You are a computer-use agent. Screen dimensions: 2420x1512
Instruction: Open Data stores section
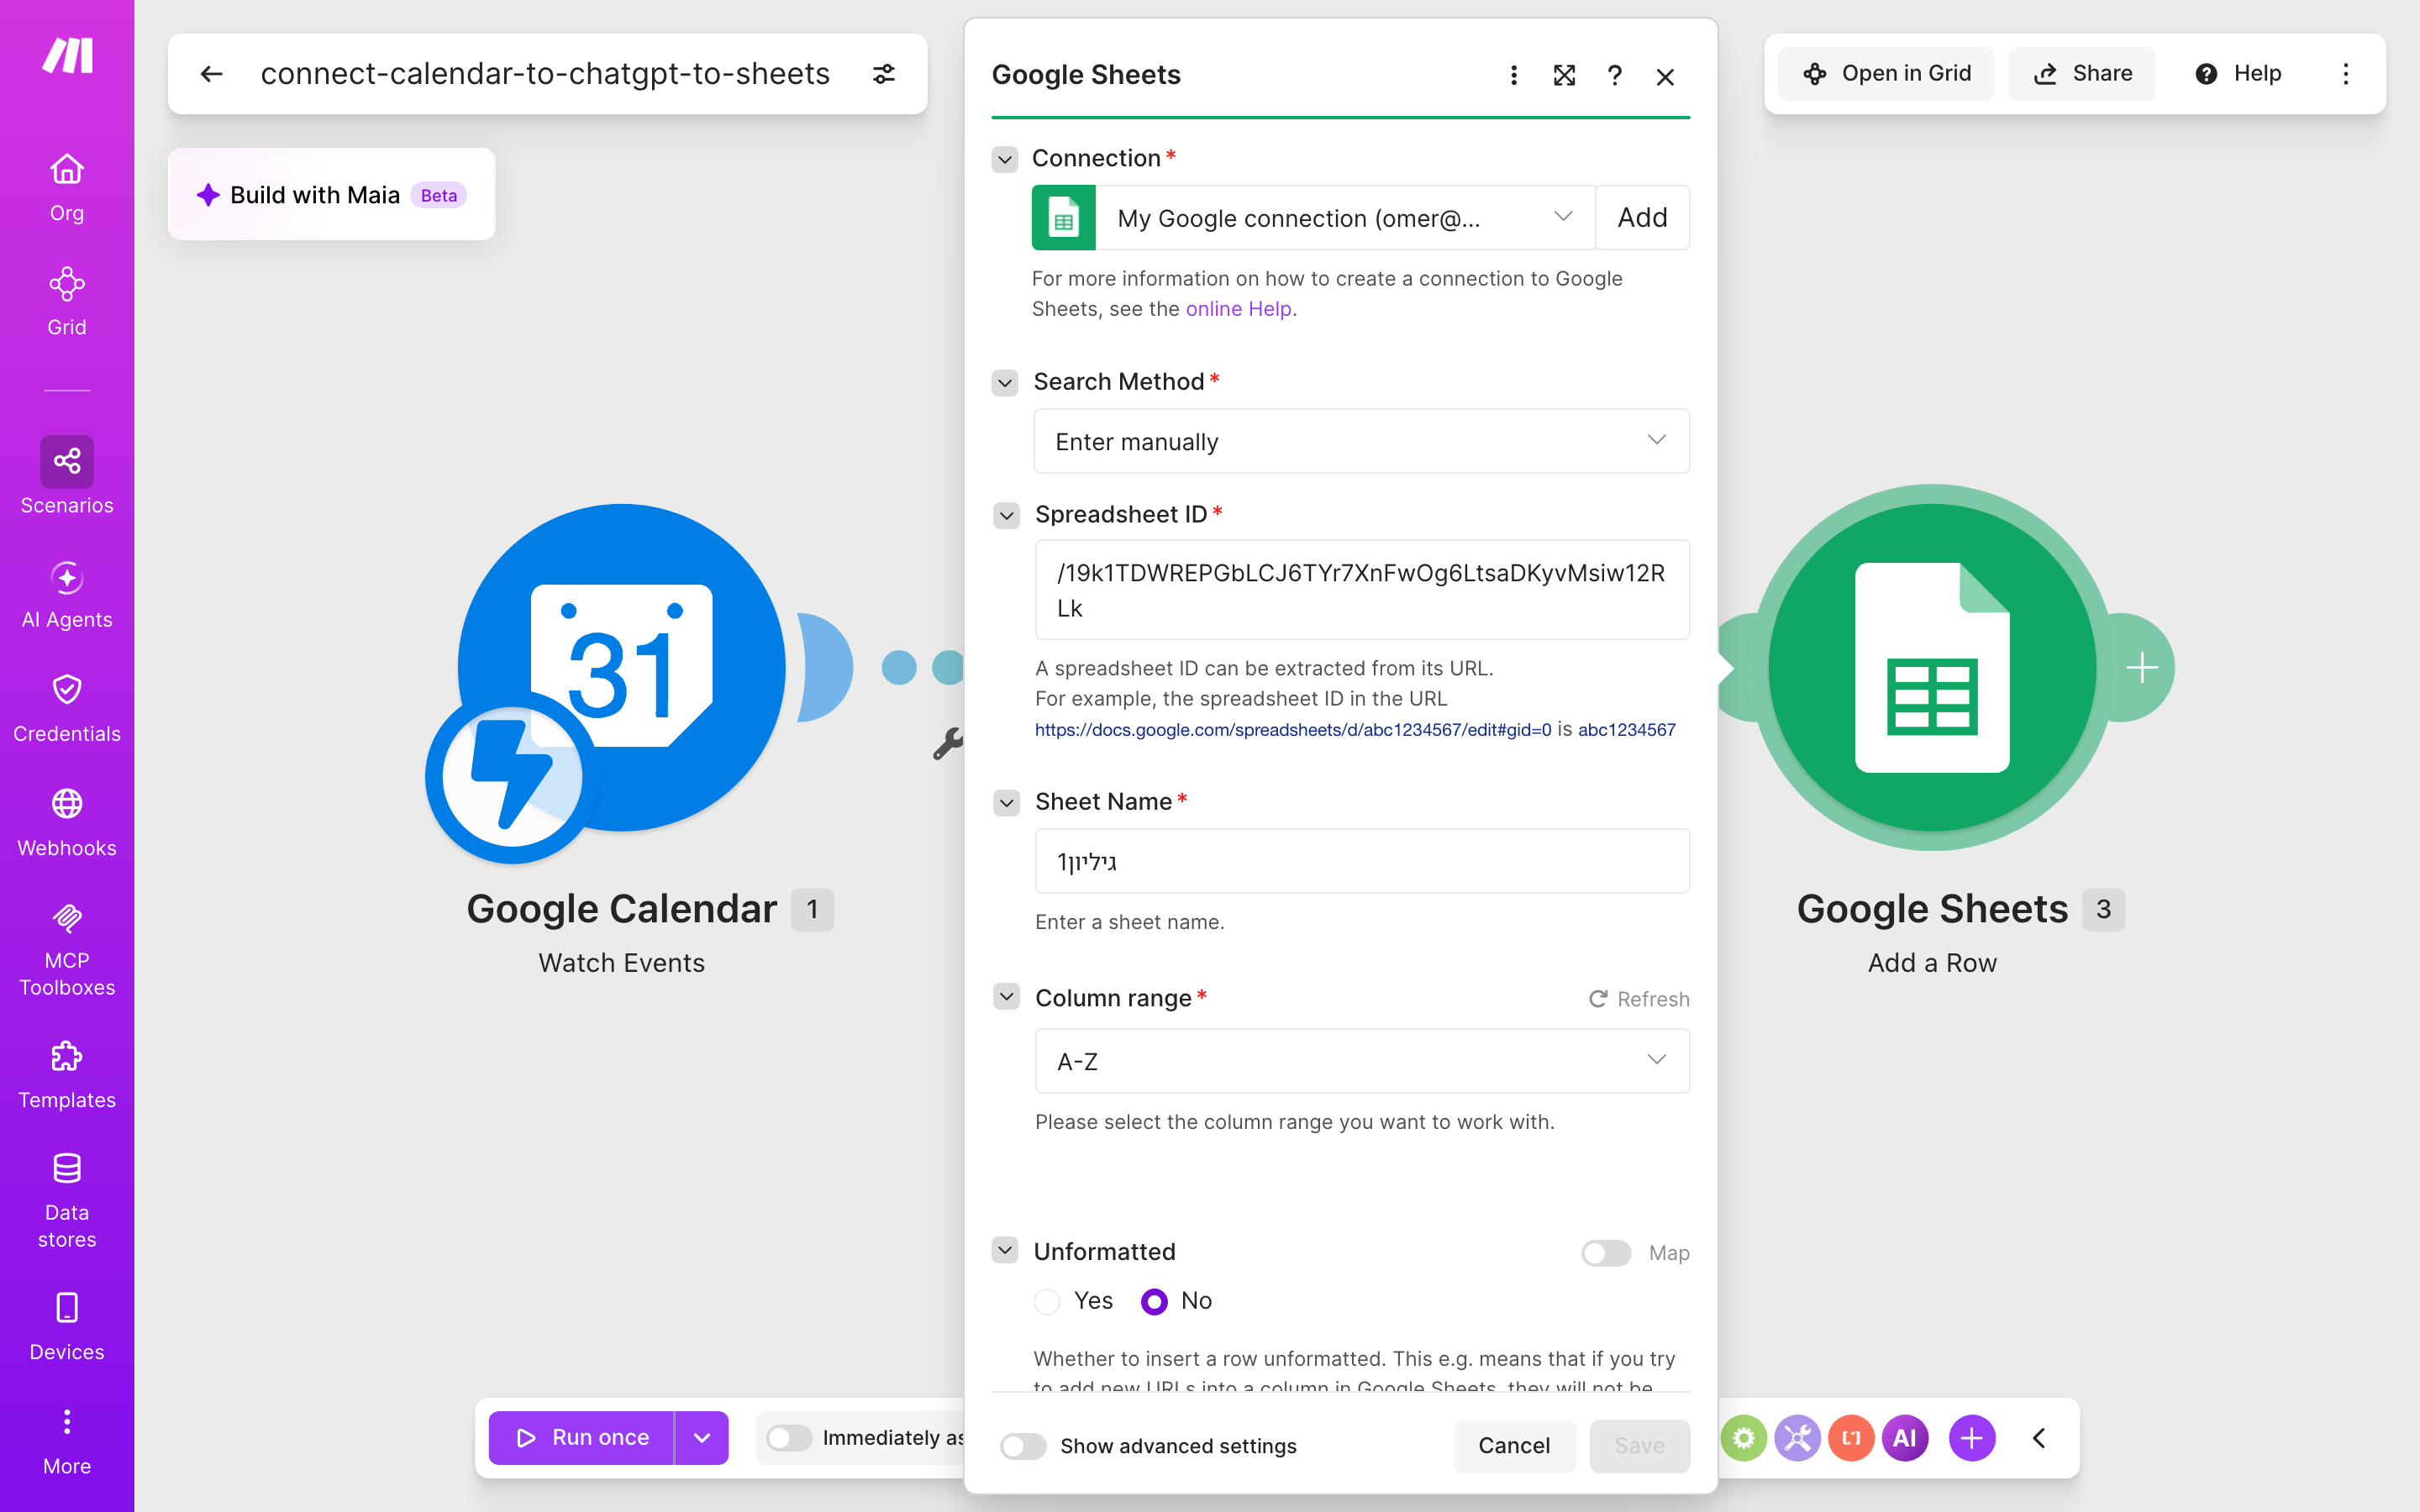(x=67, y=1201)
